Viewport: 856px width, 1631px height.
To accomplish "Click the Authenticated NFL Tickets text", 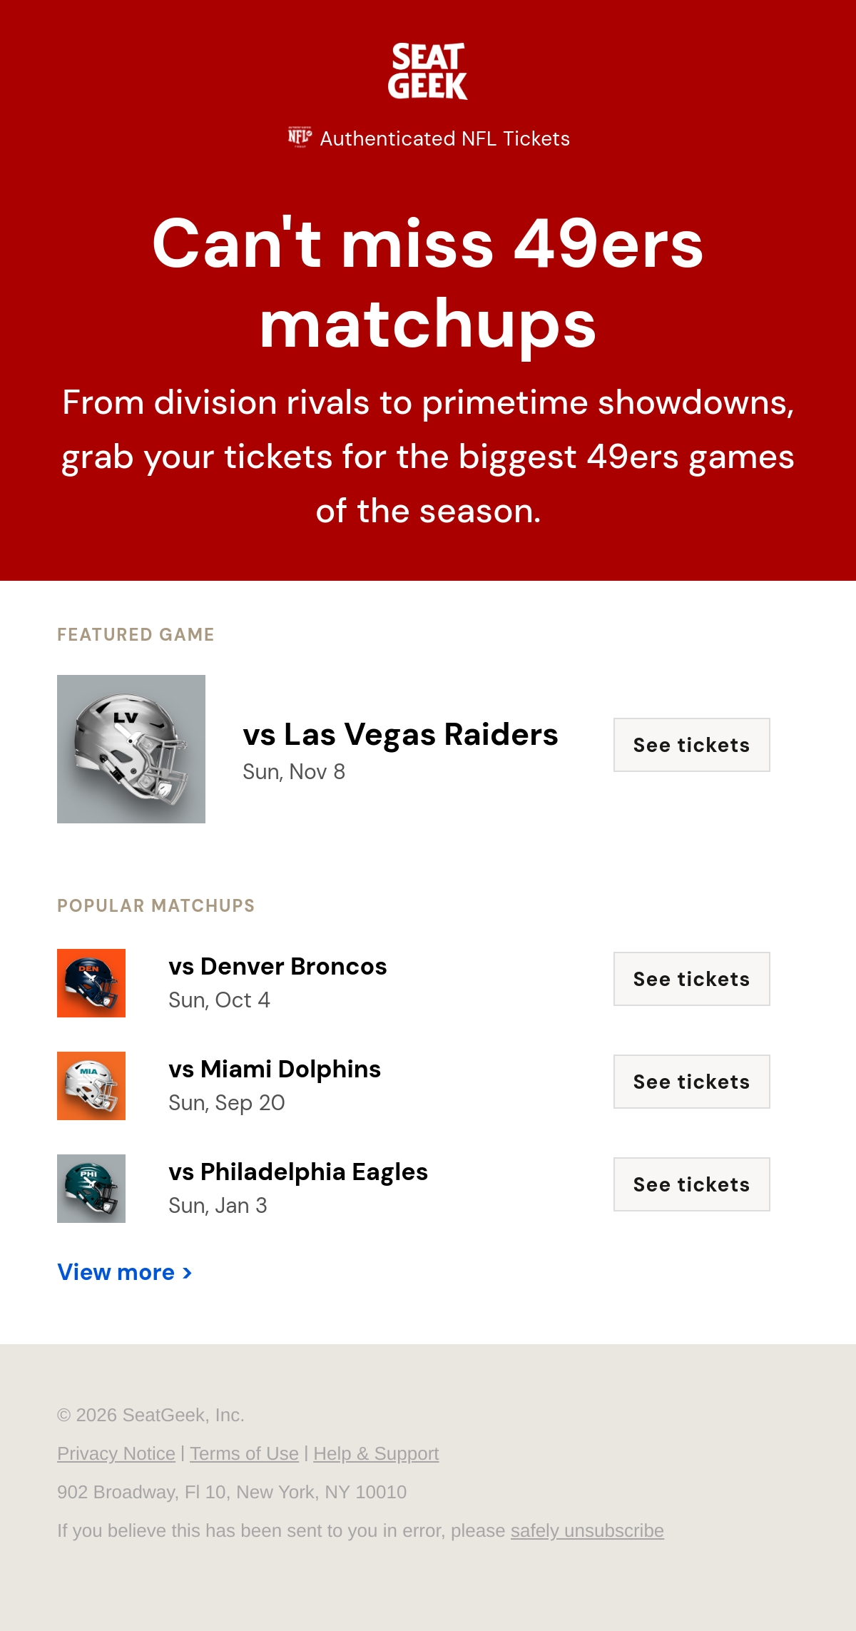I will tap(444, 138).
